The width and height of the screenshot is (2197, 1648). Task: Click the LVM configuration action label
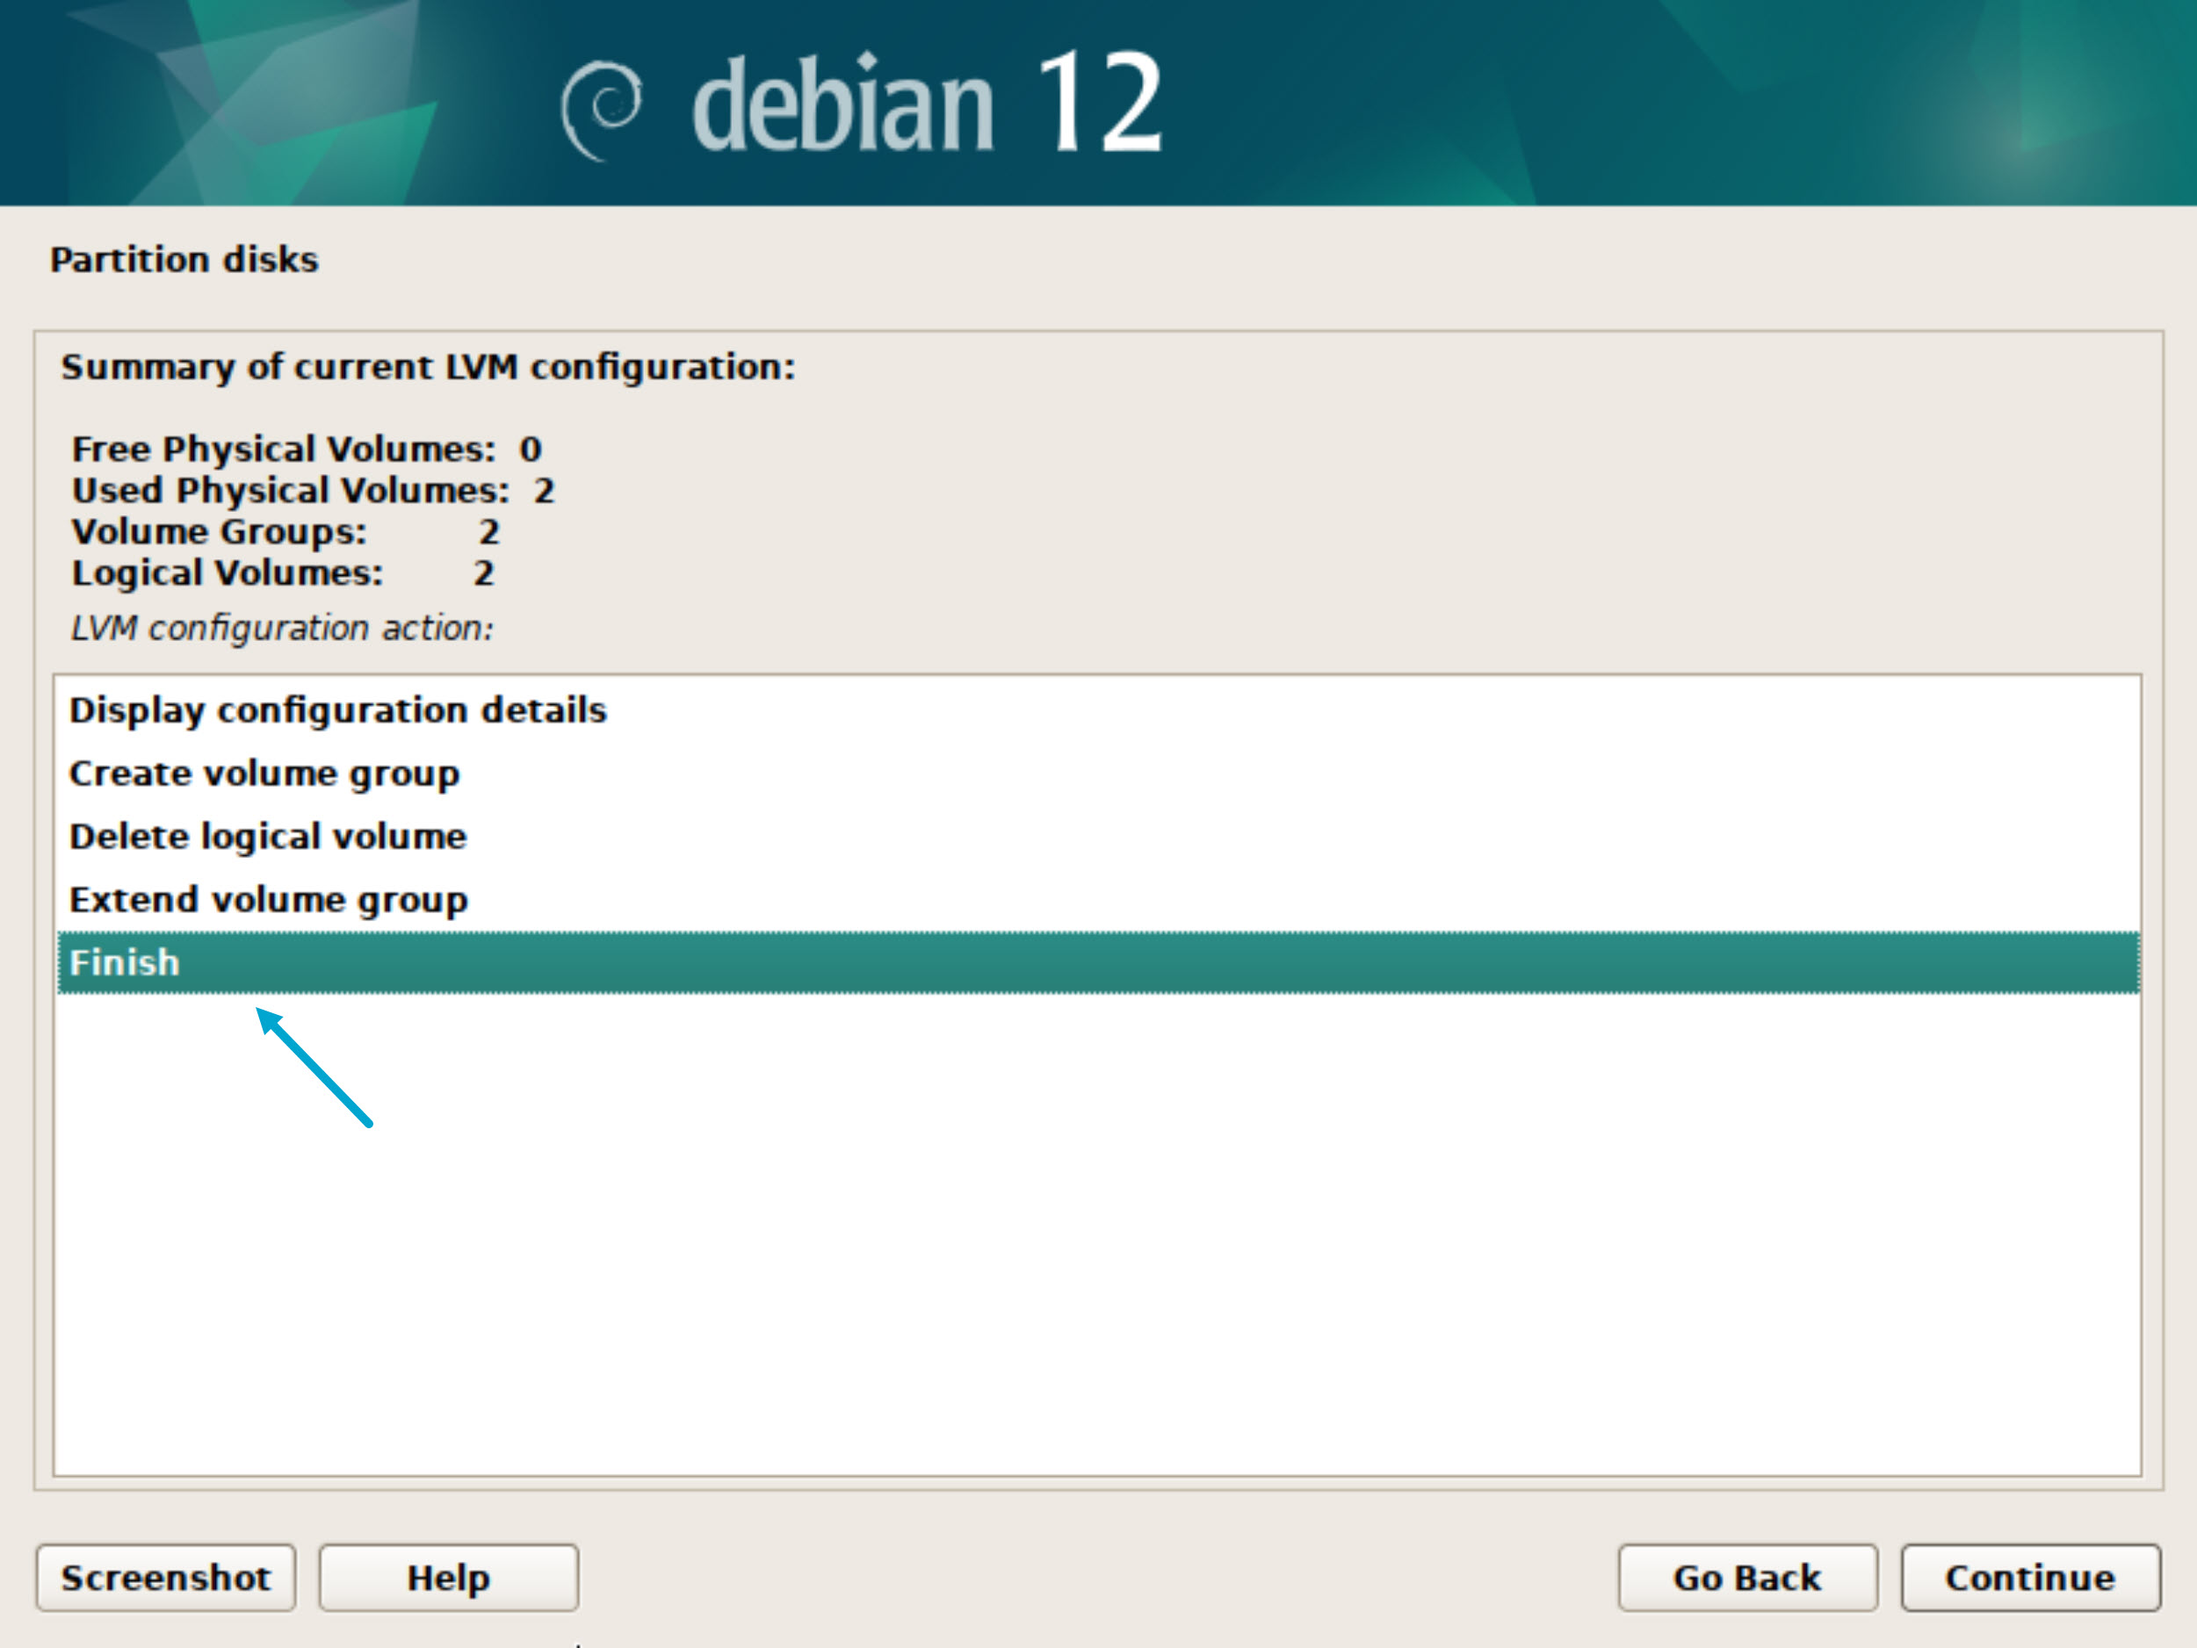282,629
